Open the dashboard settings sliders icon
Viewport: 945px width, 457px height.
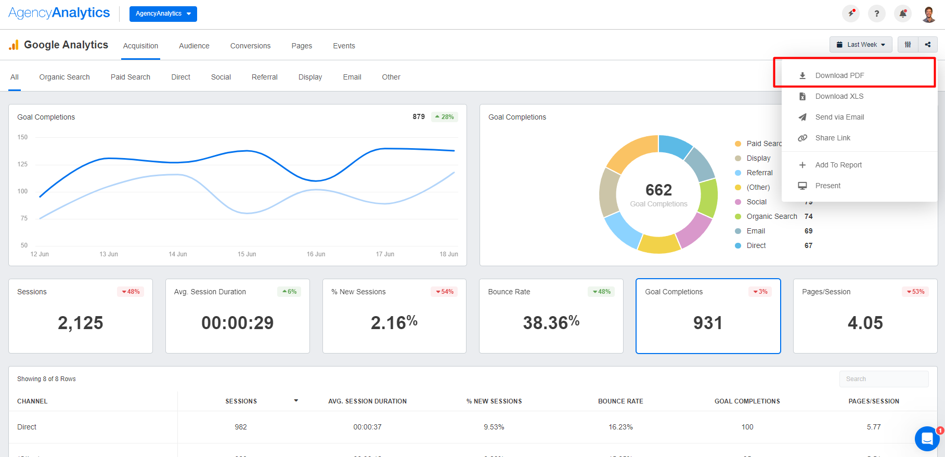(908, 45)
